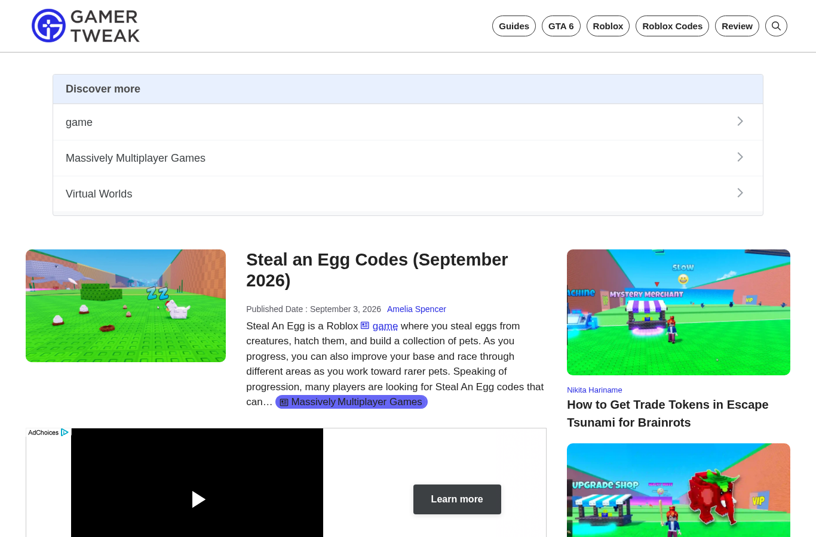Click the Learn more ad button
This screenshot has height=537, width=816.
457,499
